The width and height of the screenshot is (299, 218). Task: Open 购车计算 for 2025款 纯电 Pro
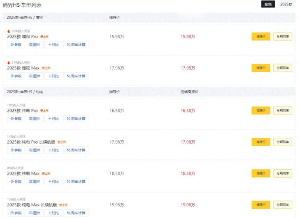[76, 119]
